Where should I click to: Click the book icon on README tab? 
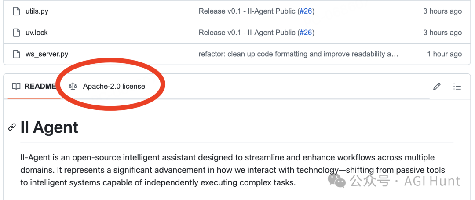pyautogui.click(x=16, y=86)
